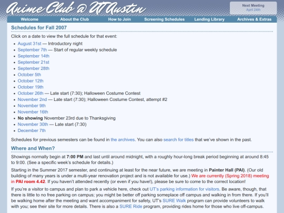Viewport: 284px width, 213px height.
Task: Open the October 5th schedule
Action: click(29, 75)
